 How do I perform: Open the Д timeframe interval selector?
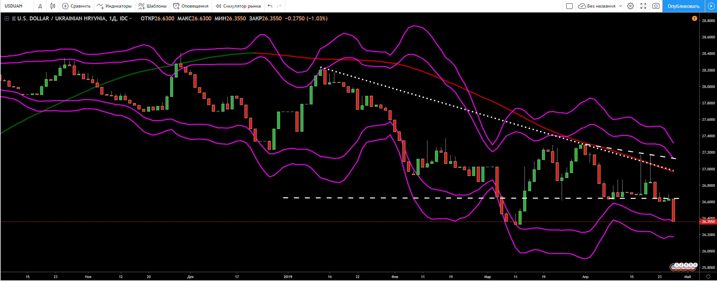point(40,6)
